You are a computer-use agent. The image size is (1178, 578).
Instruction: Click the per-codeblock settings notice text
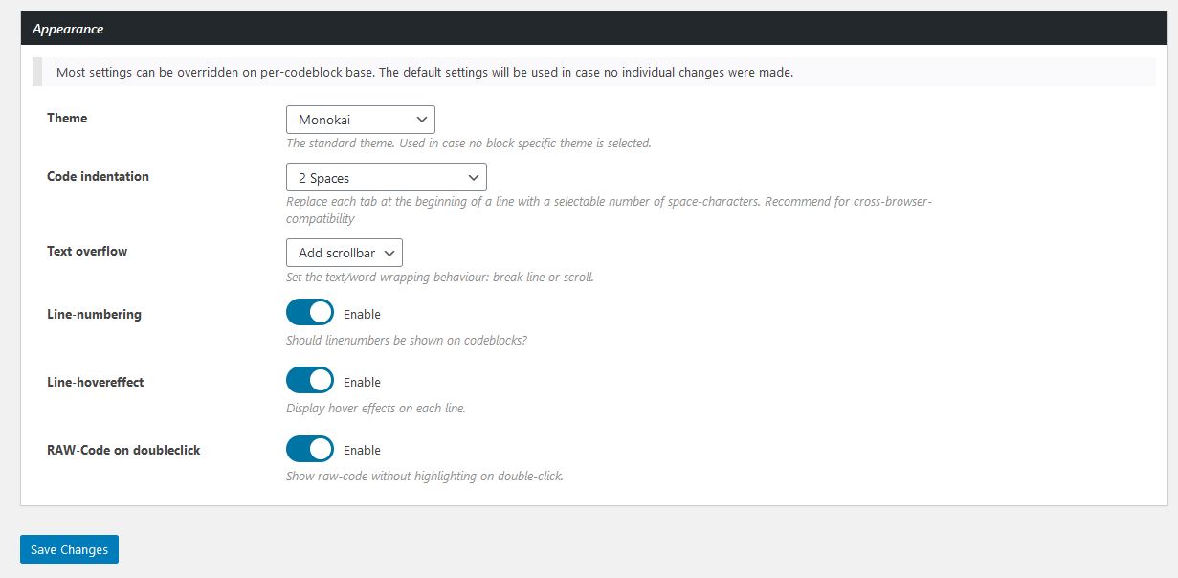pos(425,72)
